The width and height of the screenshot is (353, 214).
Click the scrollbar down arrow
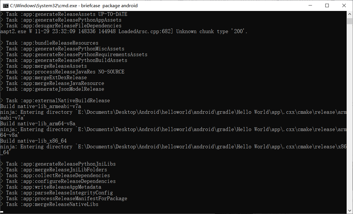(350, 210)
